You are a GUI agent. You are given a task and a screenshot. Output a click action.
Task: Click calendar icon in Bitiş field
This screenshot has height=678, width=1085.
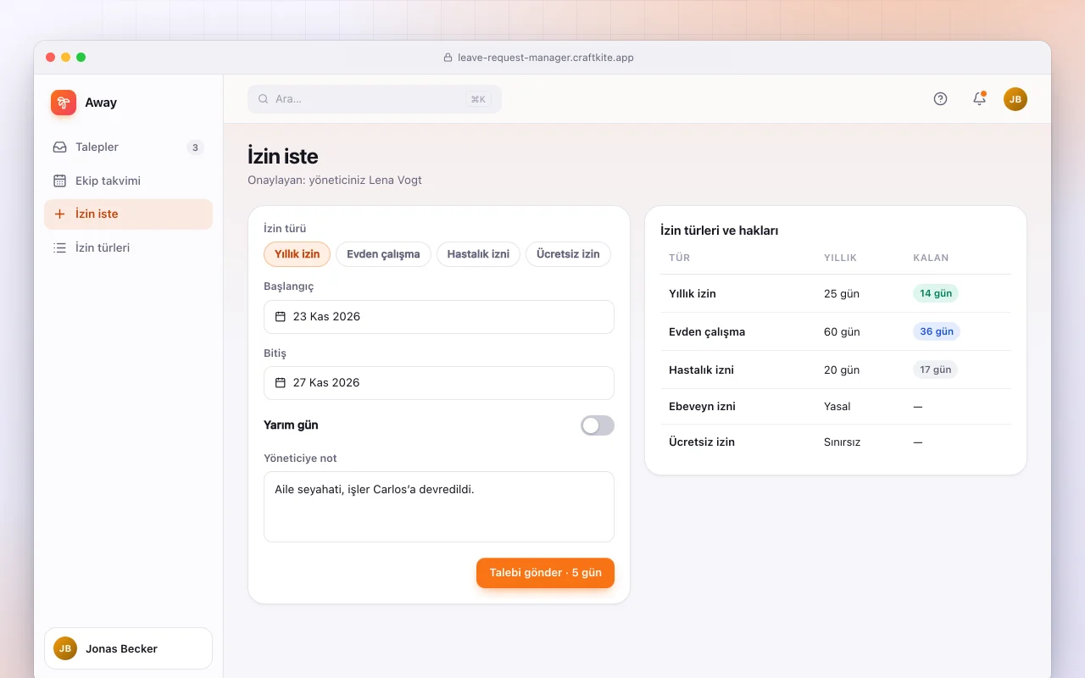click(x=281, y=382)
